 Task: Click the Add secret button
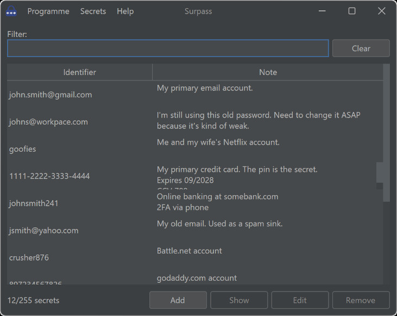[x=178, y=300]
